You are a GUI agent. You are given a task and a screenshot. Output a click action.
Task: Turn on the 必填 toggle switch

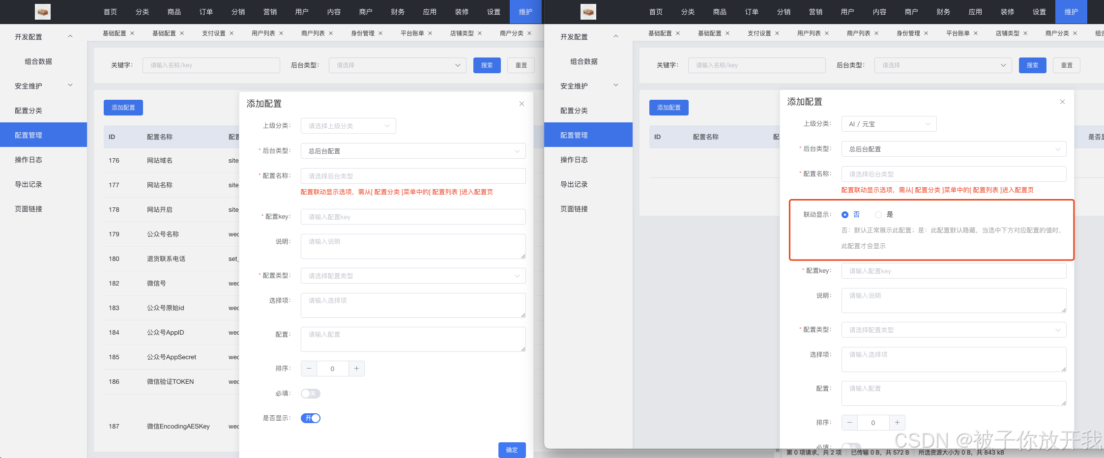point(310,393)
